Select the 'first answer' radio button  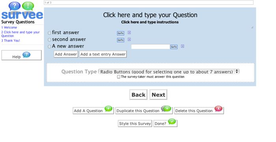(x=49, y=33)
